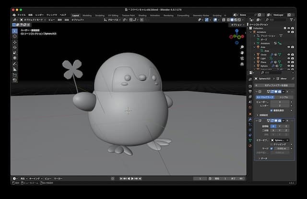
Task: Open the グローバル transform orientation dropdown
Action: [112, 20]
